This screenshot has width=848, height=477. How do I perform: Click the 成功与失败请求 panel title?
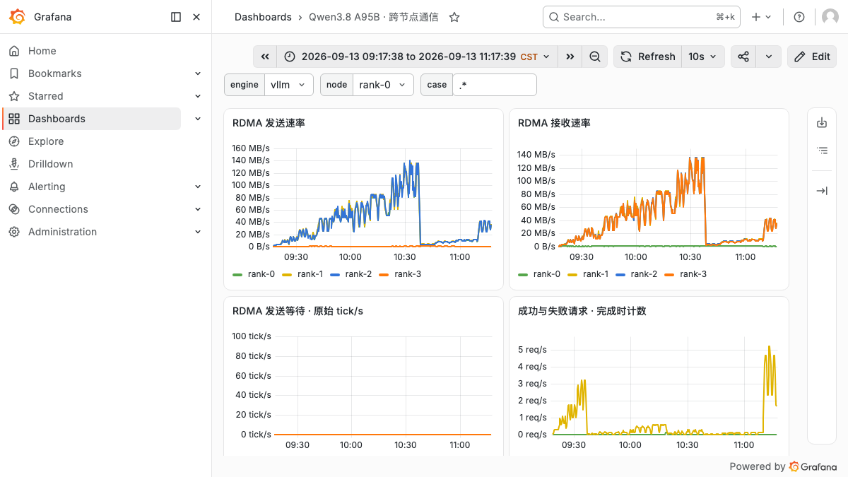tap(582, 311)
